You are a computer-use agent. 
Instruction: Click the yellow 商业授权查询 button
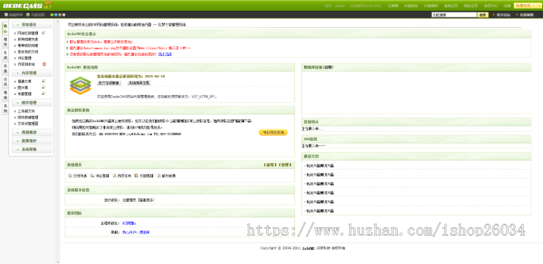click(x=273, y=132)
